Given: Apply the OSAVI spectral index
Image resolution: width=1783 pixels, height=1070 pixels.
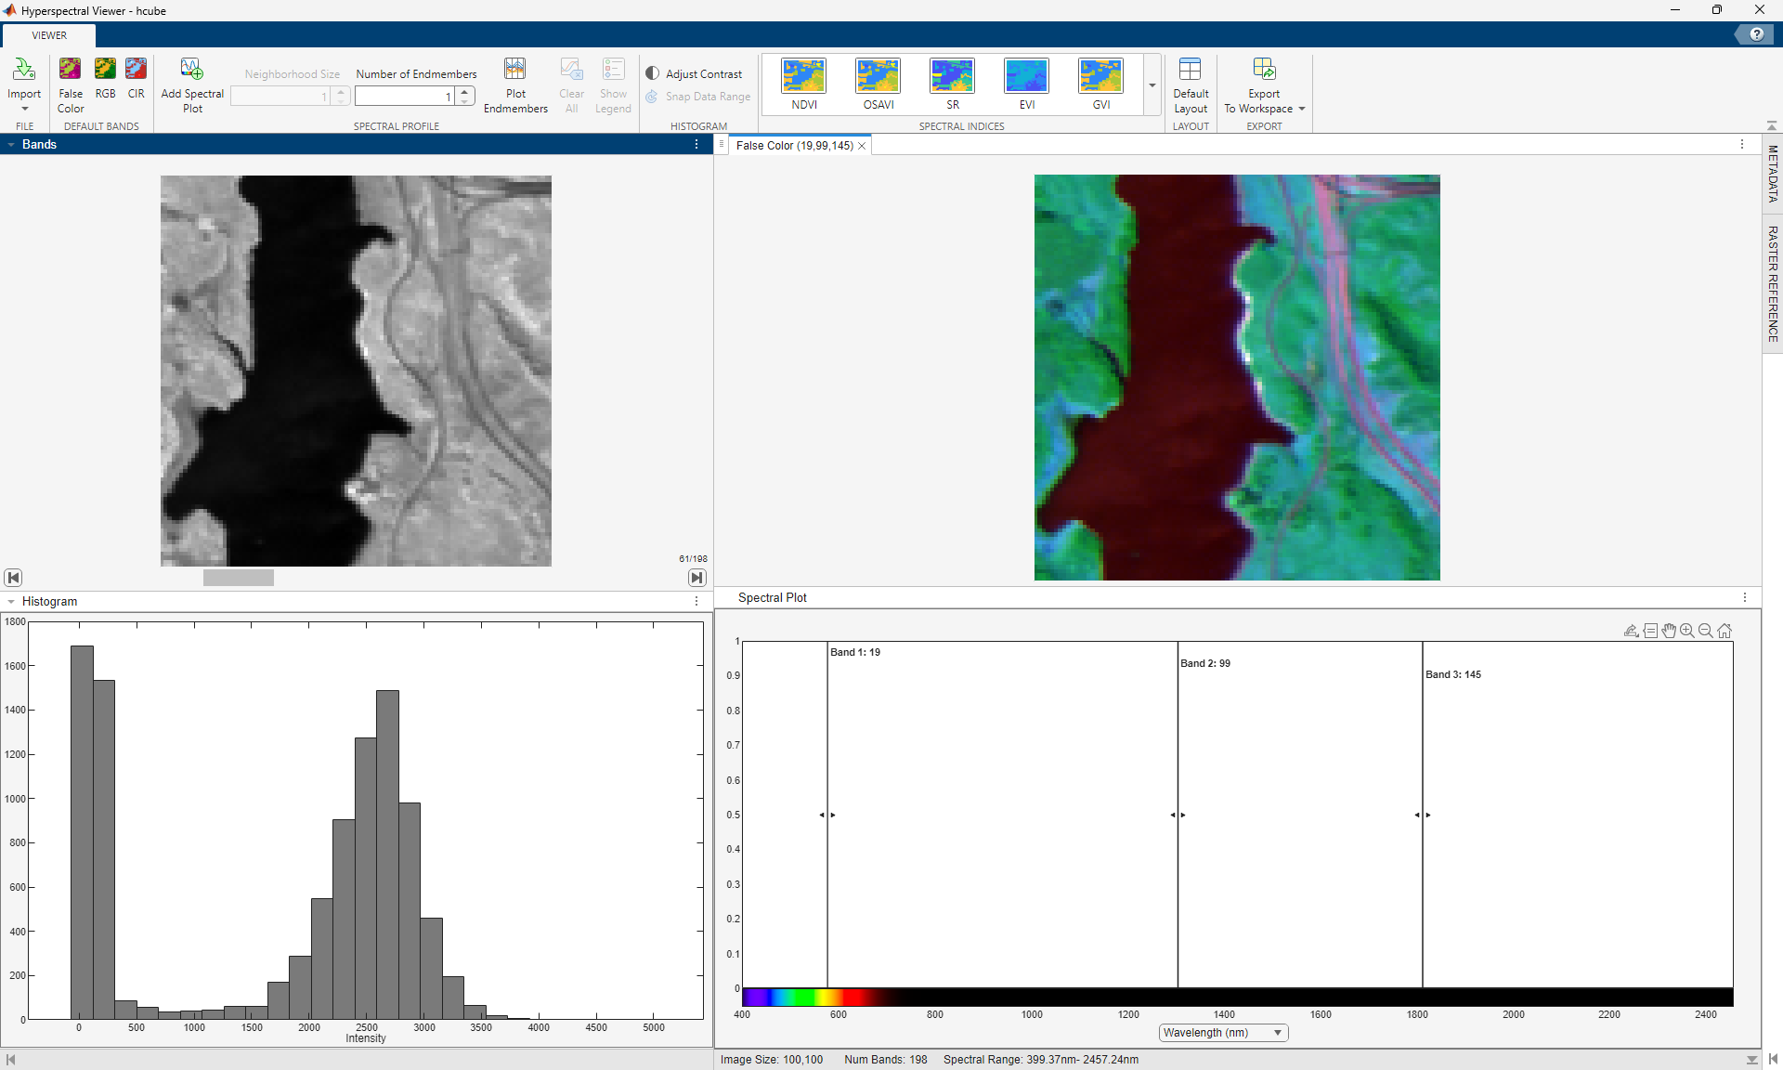Looking at the screenshot, I should tap(877, 84).
